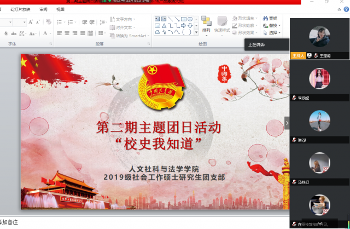Decrease the list indent level
This screenshot has height=229, width=350.
click(84, 22)
